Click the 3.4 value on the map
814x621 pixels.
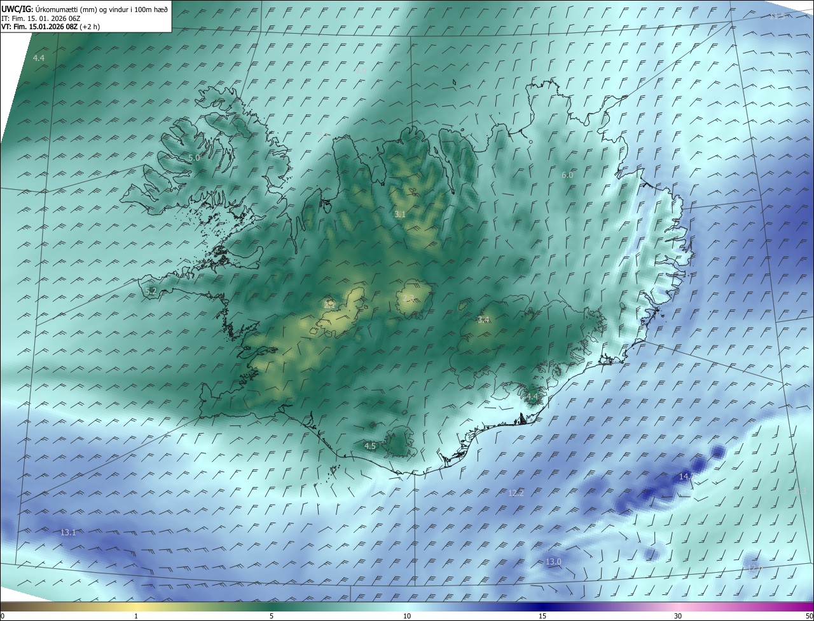[484, 320]
